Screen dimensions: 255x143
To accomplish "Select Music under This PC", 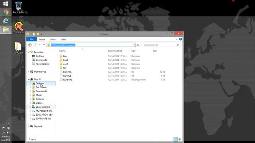I will click(x=39, y=95).
